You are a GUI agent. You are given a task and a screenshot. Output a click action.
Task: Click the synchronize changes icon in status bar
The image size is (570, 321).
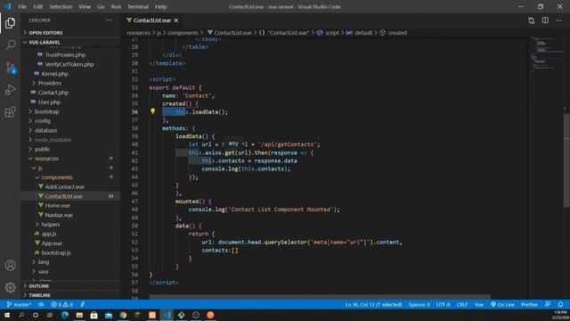[x=41, y=304]
